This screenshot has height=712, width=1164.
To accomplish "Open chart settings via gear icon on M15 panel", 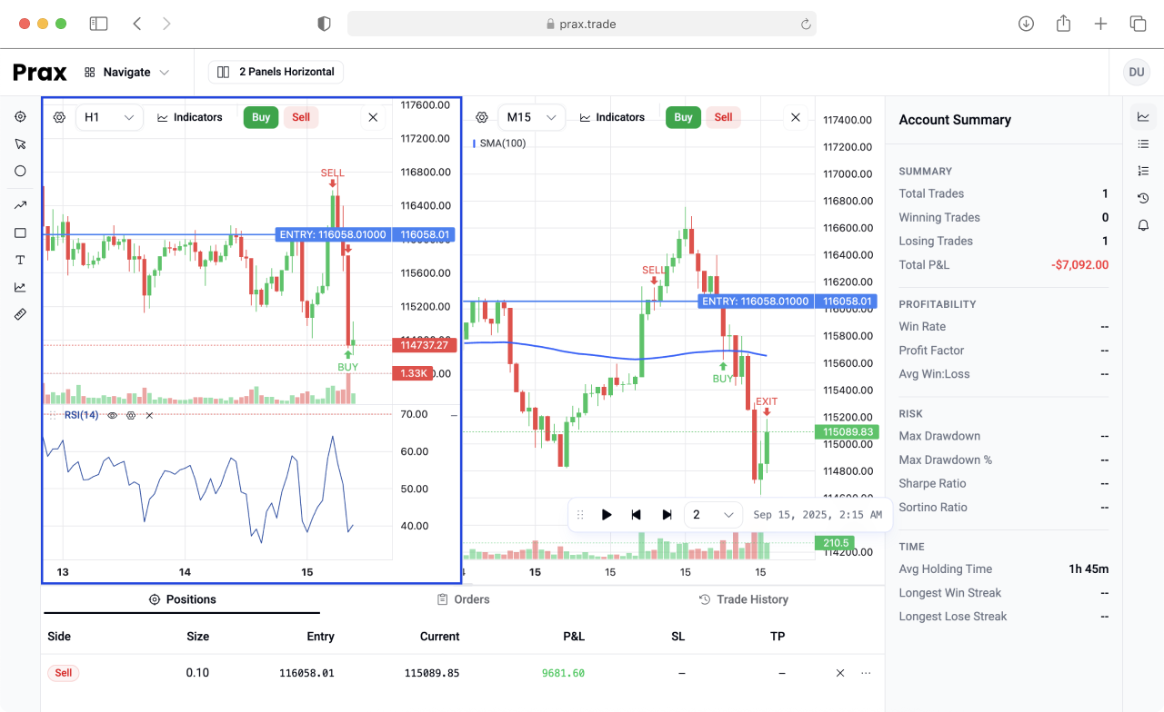I will (x=481, y=116).
